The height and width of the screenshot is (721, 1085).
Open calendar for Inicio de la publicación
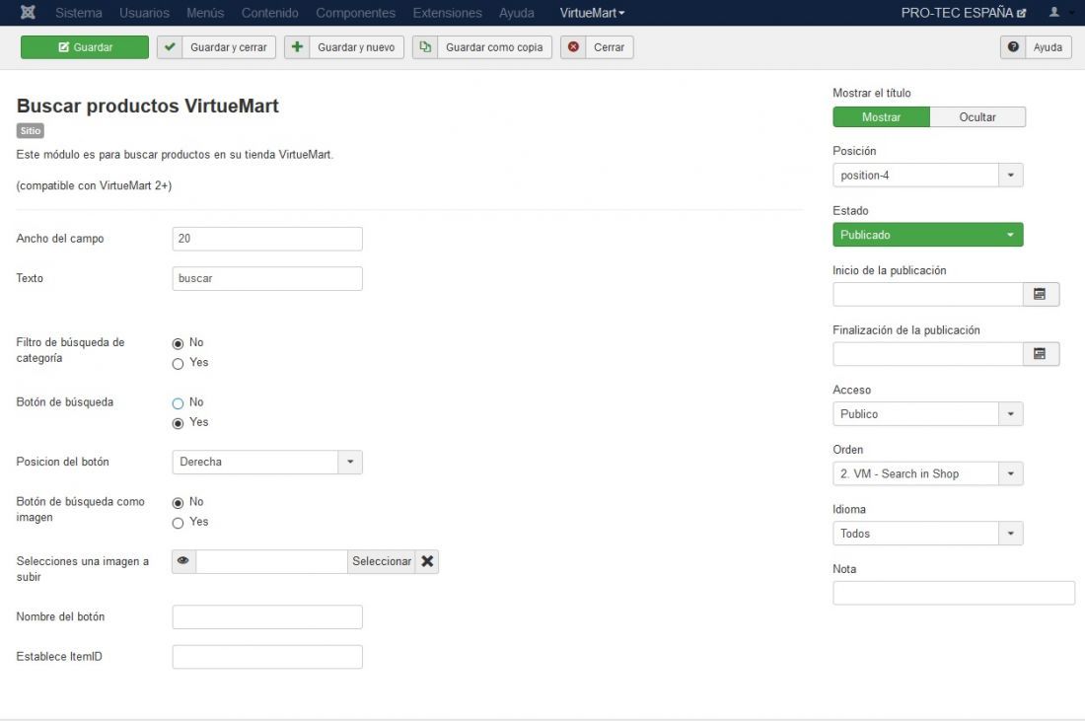(x=1040, y=294)
